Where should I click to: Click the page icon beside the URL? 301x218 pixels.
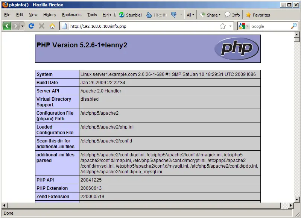pos(64,26)
